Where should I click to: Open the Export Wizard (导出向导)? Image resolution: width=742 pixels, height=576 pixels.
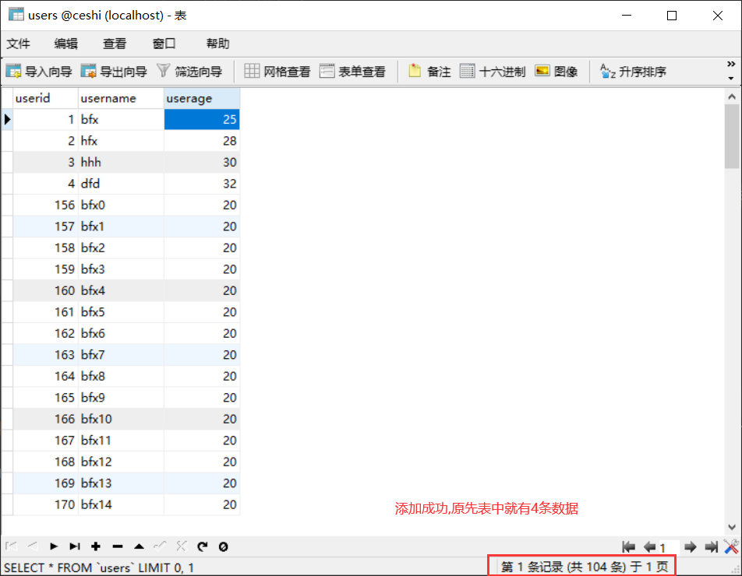tap(114, 72)
